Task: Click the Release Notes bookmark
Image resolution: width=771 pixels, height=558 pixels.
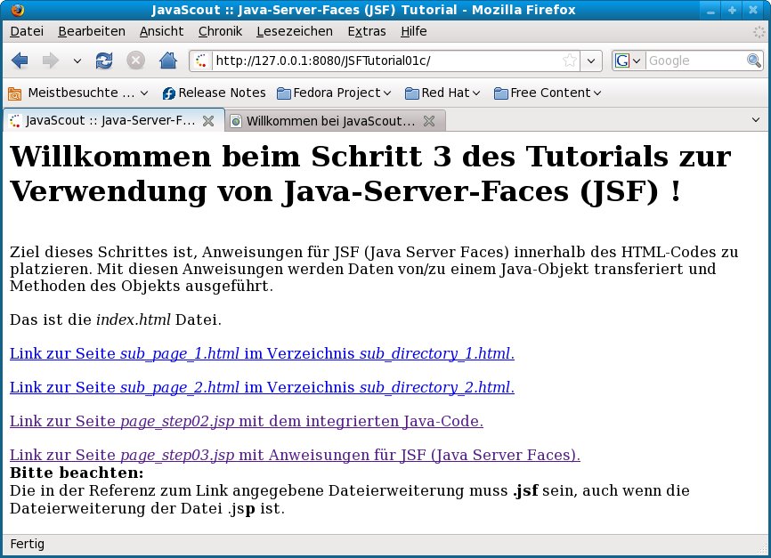Action: pyautogui.click(x=214, y=93)
